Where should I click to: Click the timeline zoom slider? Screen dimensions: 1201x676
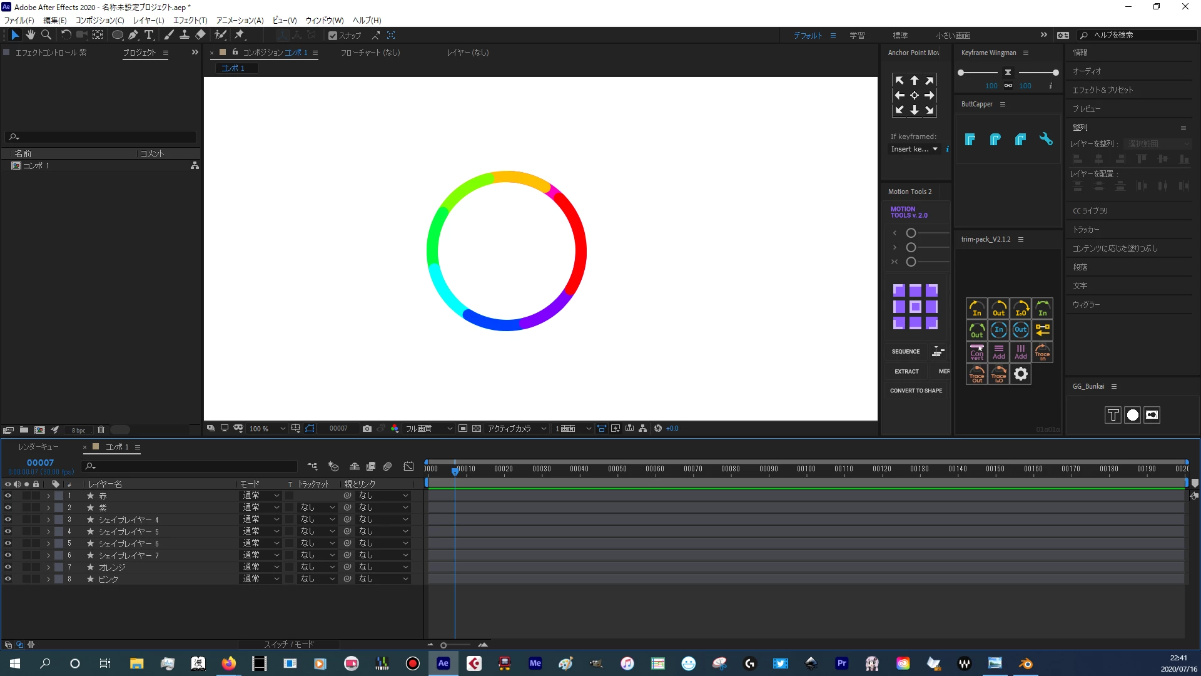point(443,645)
